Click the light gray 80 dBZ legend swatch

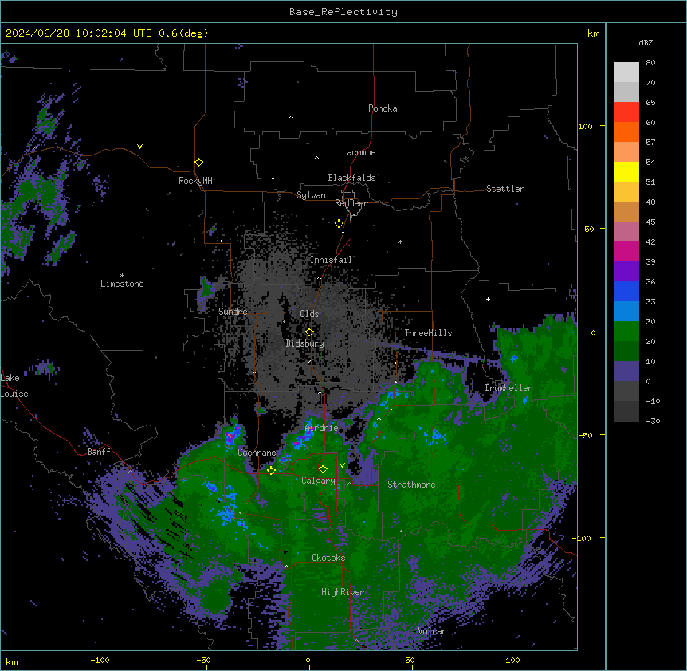point(626,73)
